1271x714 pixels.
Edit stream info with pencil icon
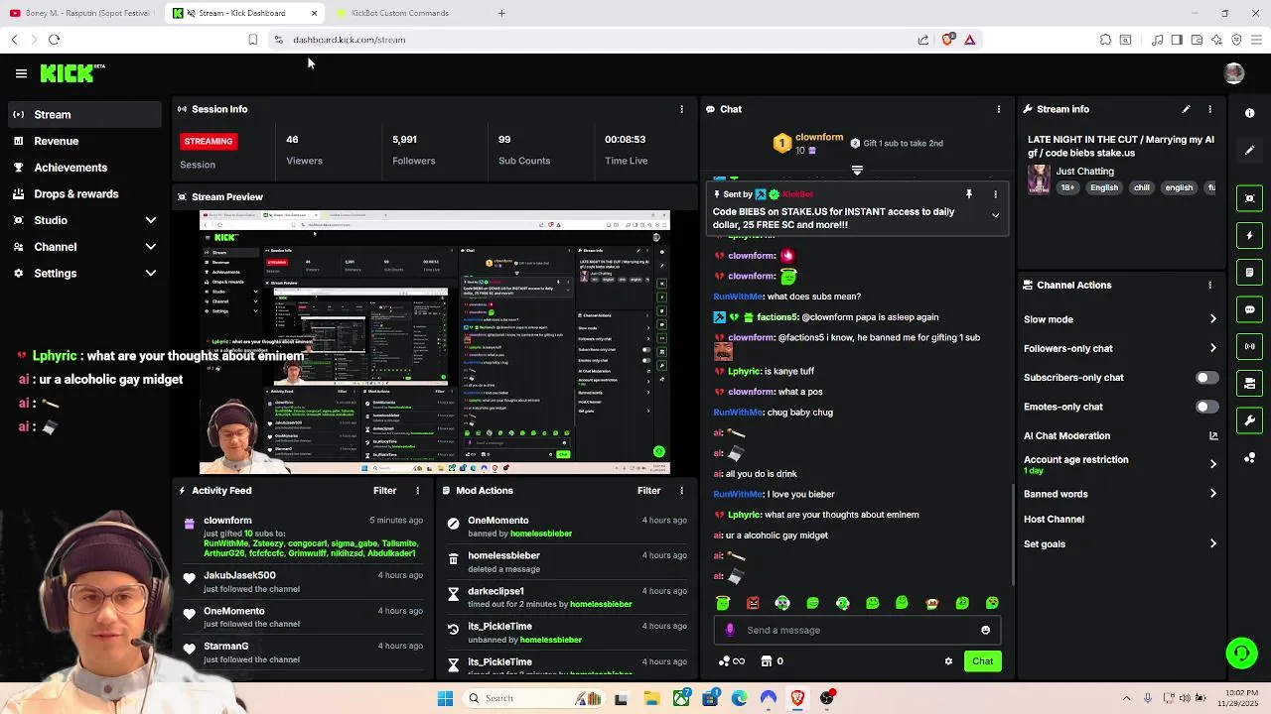pyautogui.click(x=1186, y=109)
